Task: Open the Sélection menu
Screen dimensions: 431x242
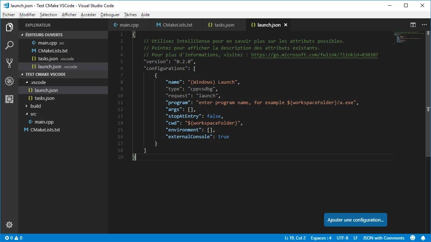Action: (48, 15)
